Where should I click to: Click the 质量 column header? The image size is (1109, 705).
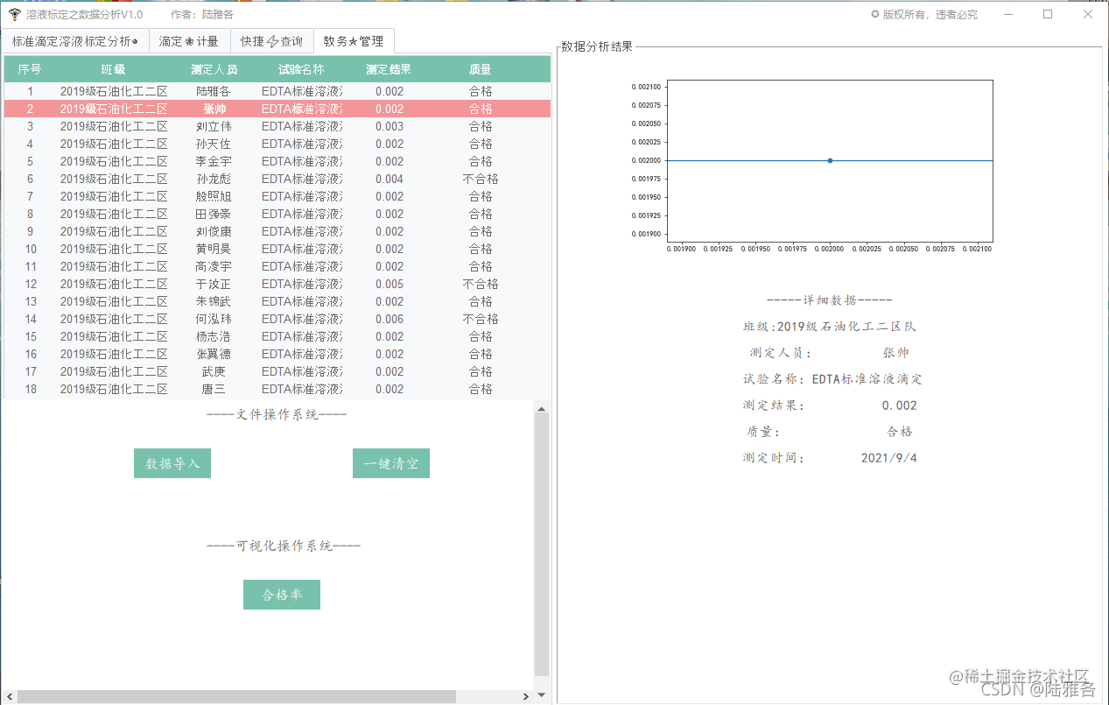pos(480,68)
